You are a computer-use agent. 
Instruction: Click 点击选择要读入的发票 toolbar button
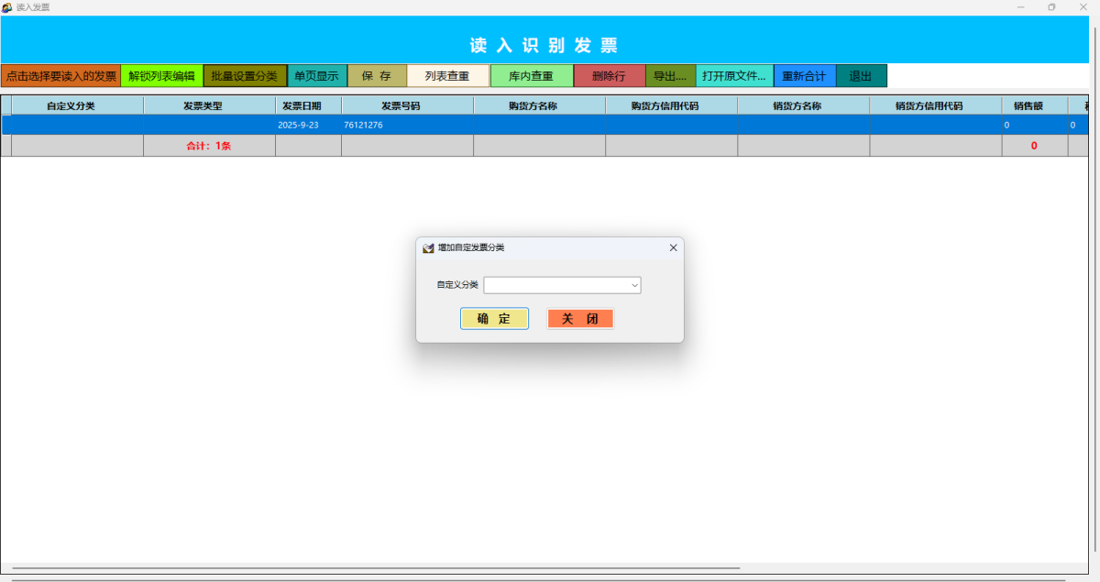coord(60,76)
